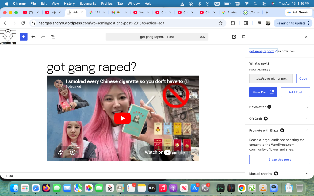The height and width of the screenshot is (196, 314).
Task: Open the block inserter plus button
Action: (24, 37)
